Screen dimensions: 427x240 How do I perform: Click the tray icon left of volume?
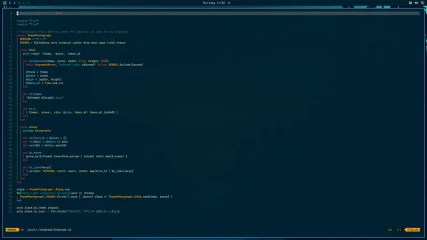(410, 3)
